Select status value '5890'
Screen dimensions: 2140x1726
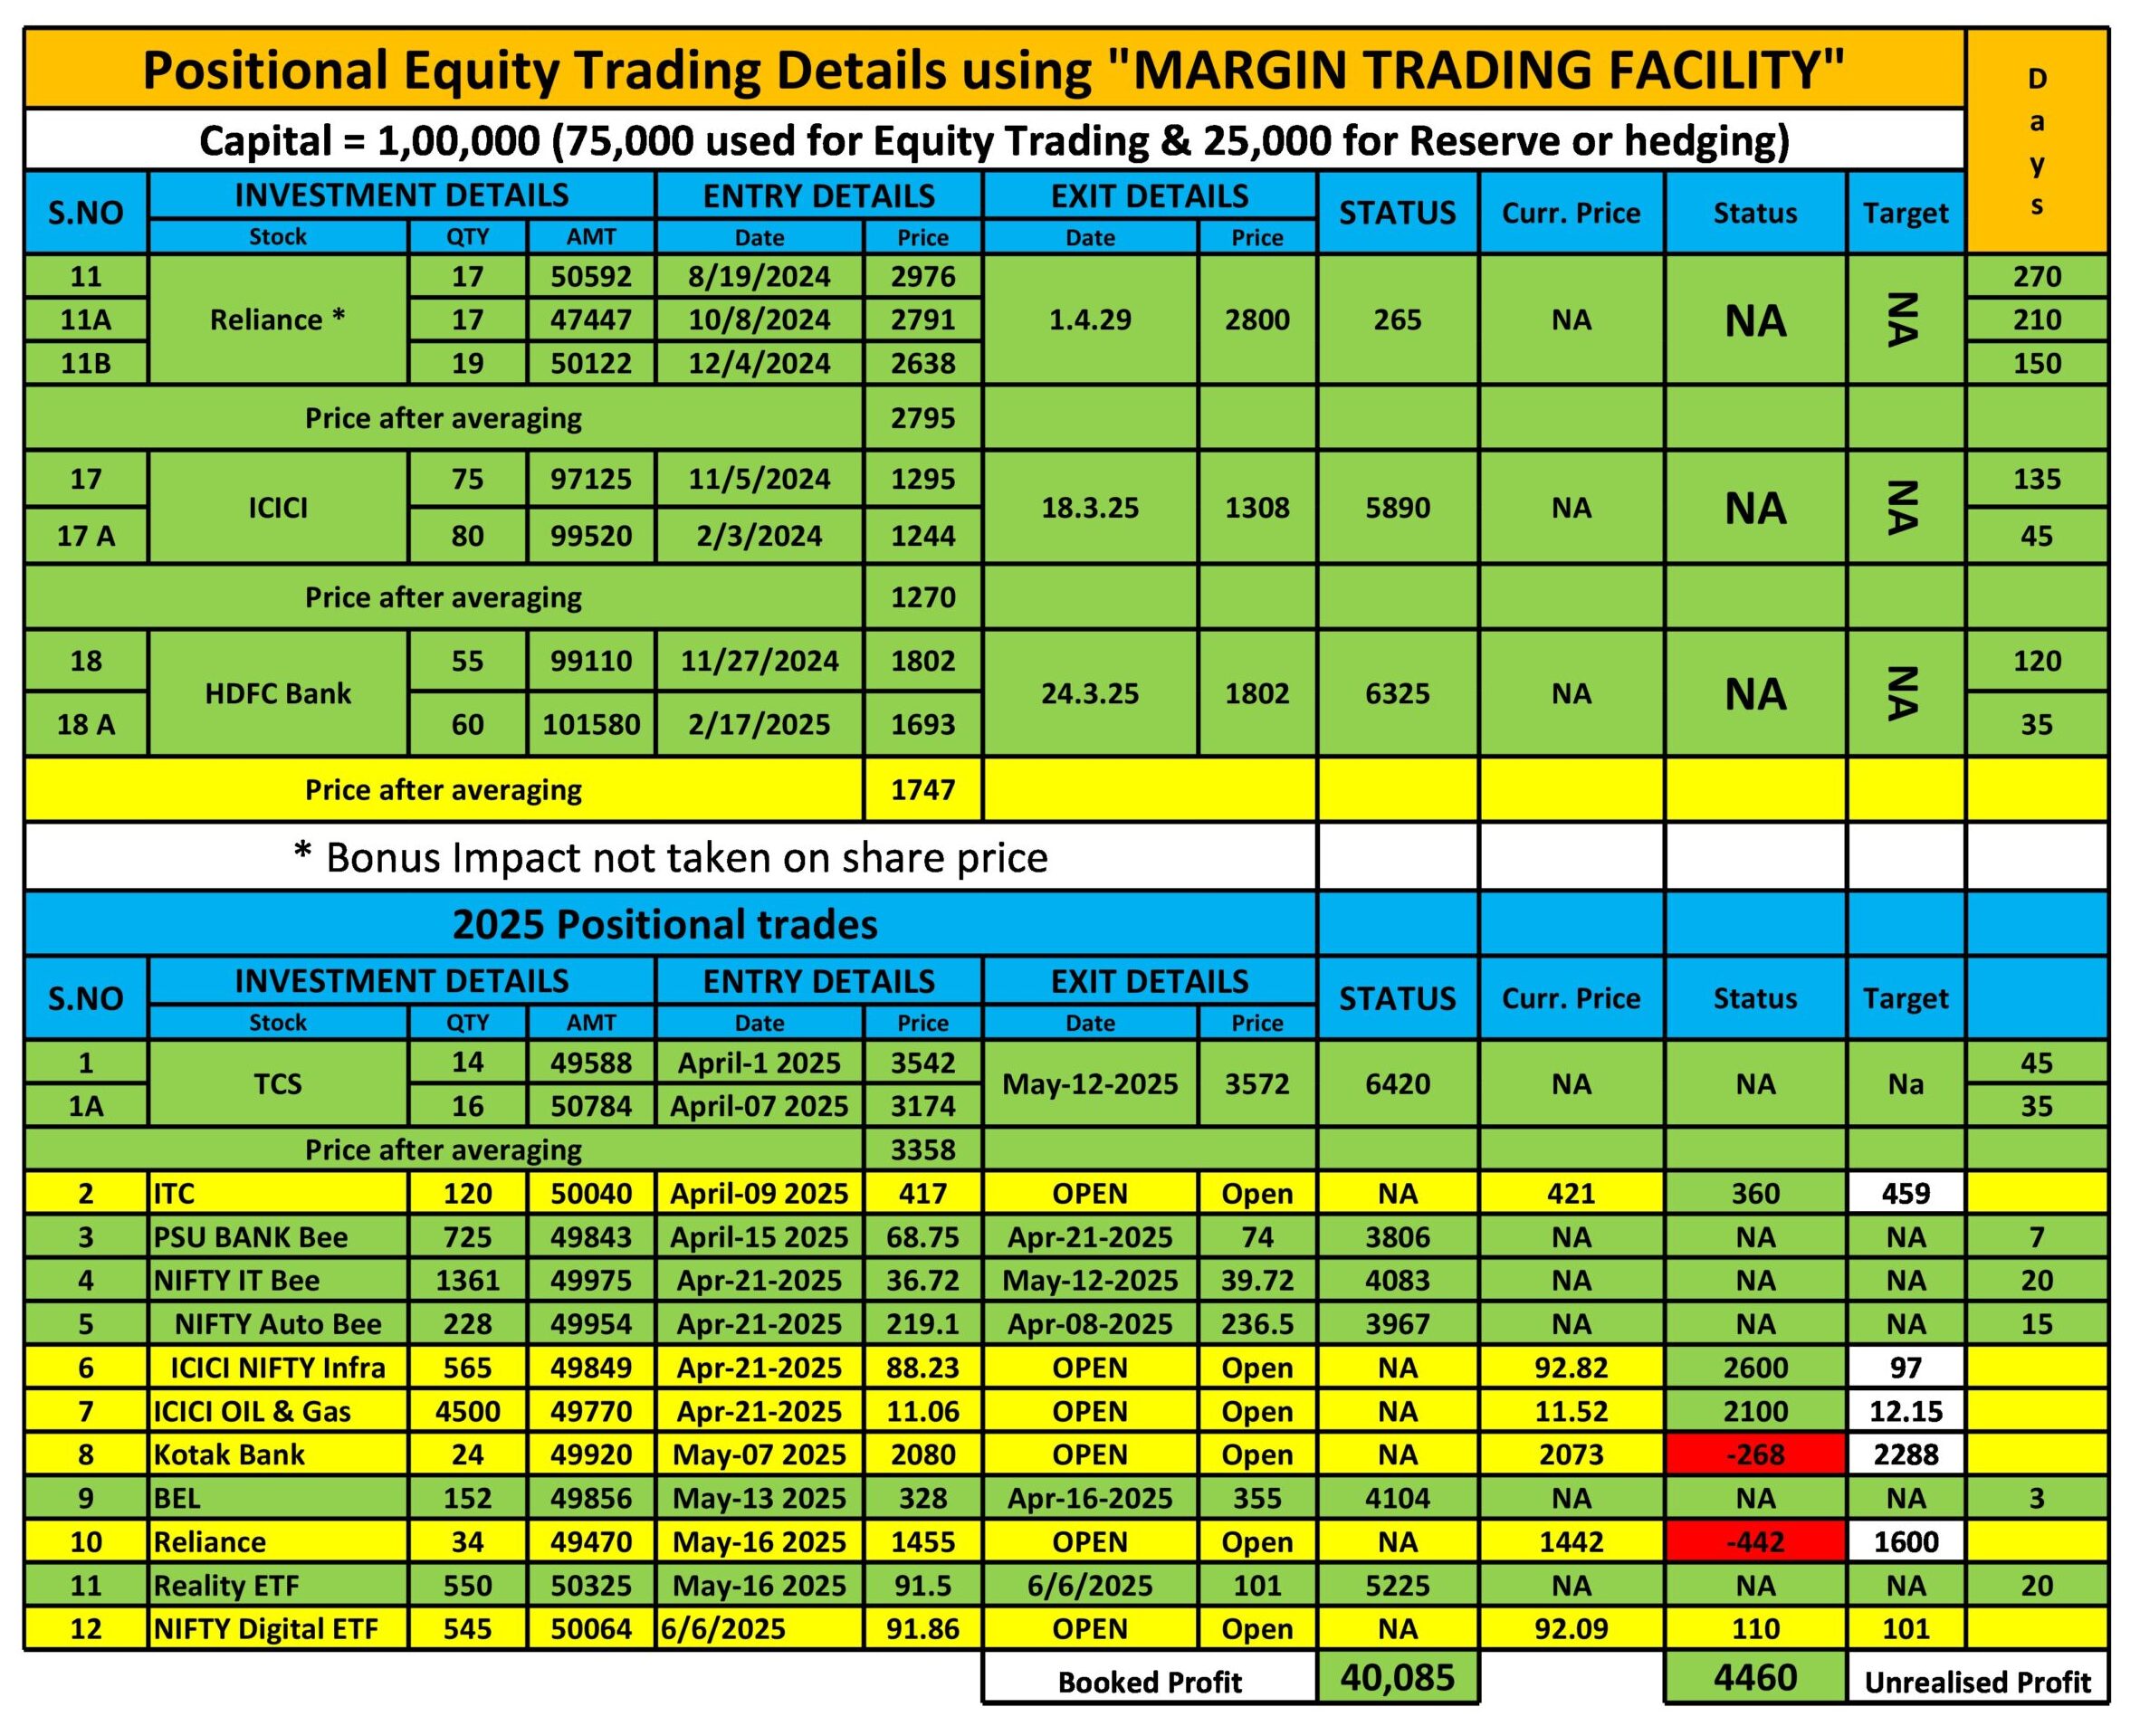pos(1397,507)
